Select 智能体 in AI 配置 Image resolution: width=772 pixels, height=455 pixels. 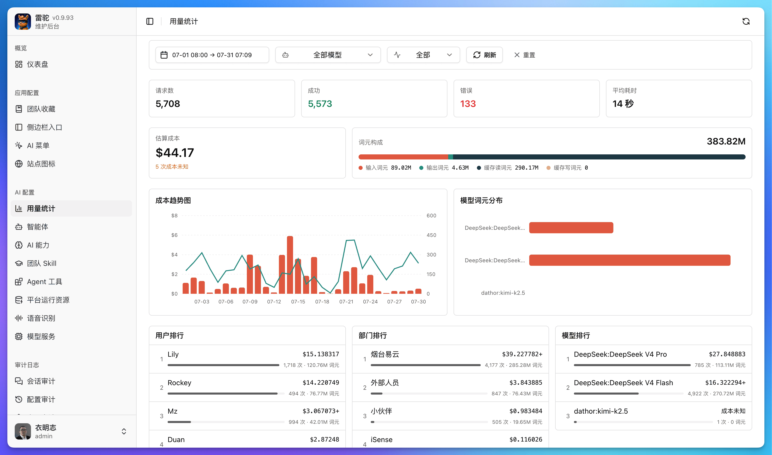pos(71,227)
